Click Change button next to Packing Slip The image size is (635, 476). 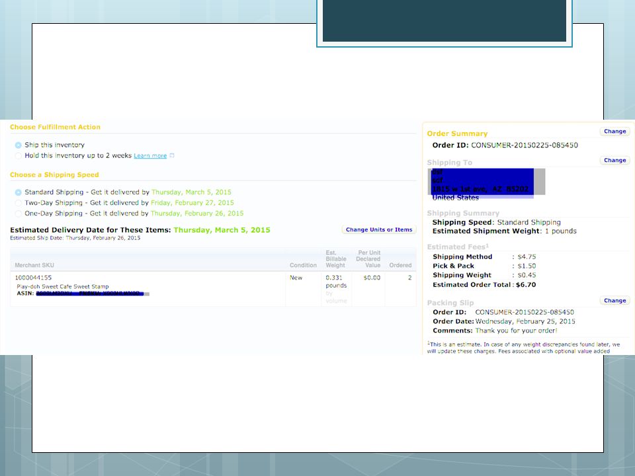[614, 300]
